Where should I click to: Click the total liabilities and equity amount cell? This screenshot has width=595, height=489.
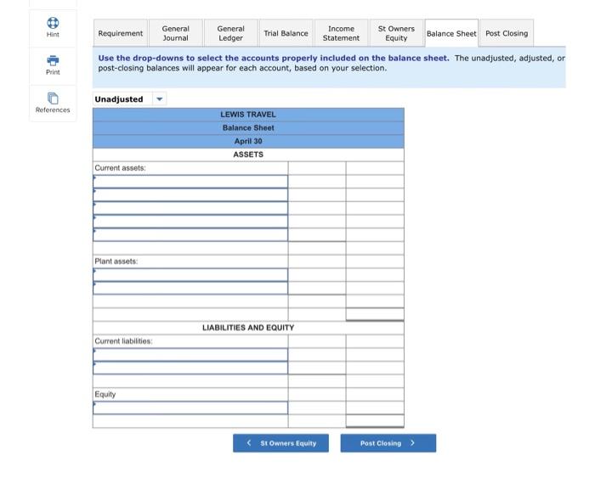pos(375,421)
